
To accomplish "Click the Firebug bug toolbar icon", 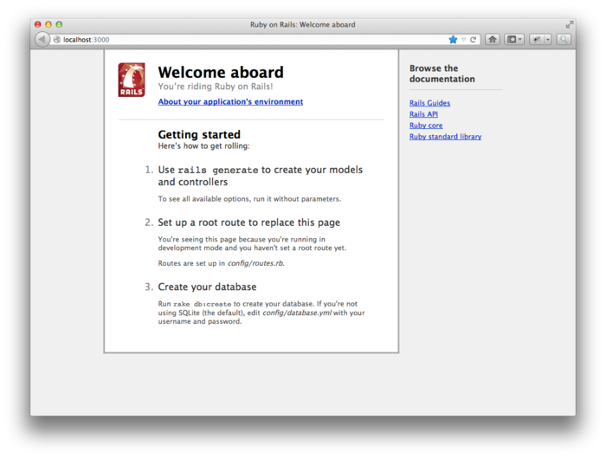I will tap(536, 39).
